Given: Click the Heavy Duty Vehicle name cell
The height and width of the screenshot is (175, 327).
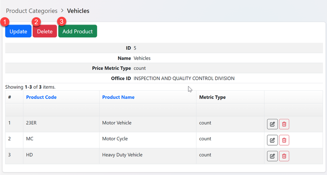Looking at the screenshot, I should tap(122, 155).
